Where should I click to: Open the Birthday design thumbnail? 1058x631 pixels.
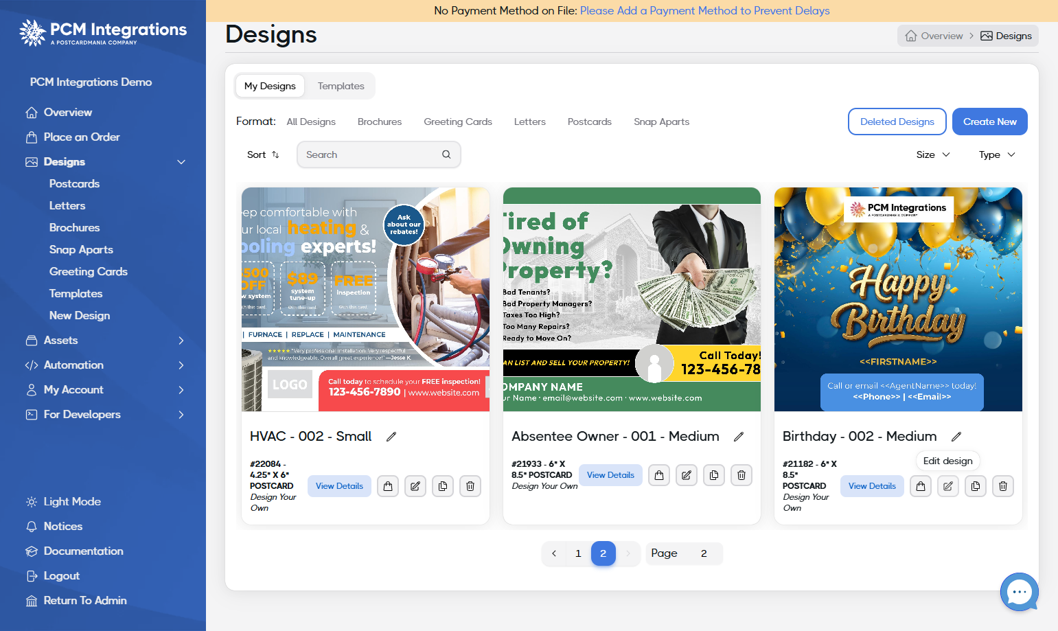click(898, 299)
